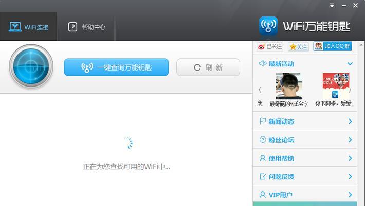Expand 使用帮助 chevron arrow
Screen dimensions: 365x206
350,158
